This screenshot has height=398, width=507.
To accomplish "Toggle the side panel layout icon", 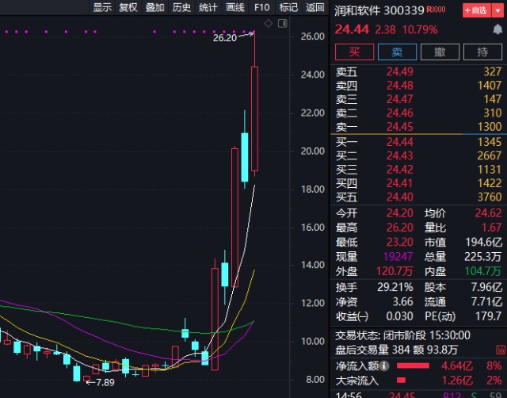I will [x=280, y=24].
